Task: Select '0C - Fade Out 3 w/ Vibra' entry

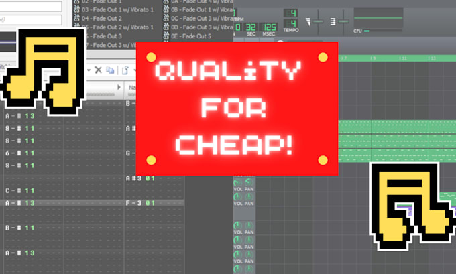Action: click(202, 18)
